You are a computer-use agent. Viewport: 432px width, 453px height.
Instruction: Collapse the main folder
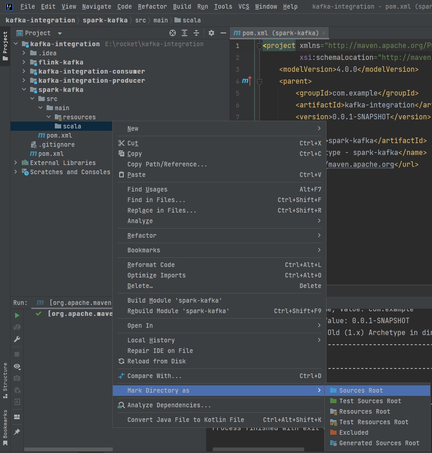[x=40, y=108]
